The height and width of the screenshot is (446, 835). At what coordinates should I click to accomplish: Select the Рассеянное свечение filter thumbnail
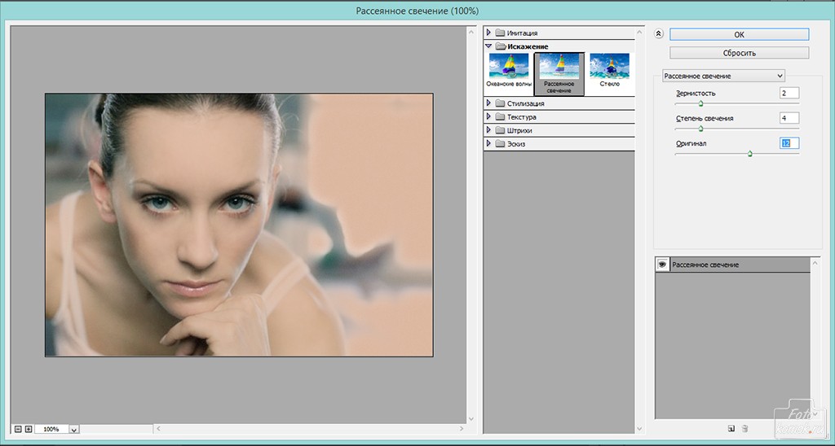[x=559, y=74]
